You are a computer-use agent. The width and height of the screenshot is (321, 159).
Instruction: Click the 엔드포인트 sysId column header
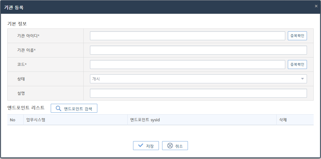pos(145,120)
